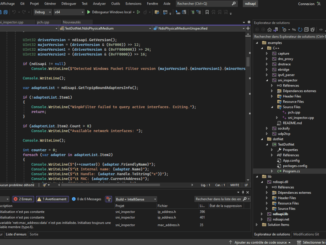This screenshot has width=326, height=245.
Task: Open the Debug configuration dropdown
Action: coord(43,12)
